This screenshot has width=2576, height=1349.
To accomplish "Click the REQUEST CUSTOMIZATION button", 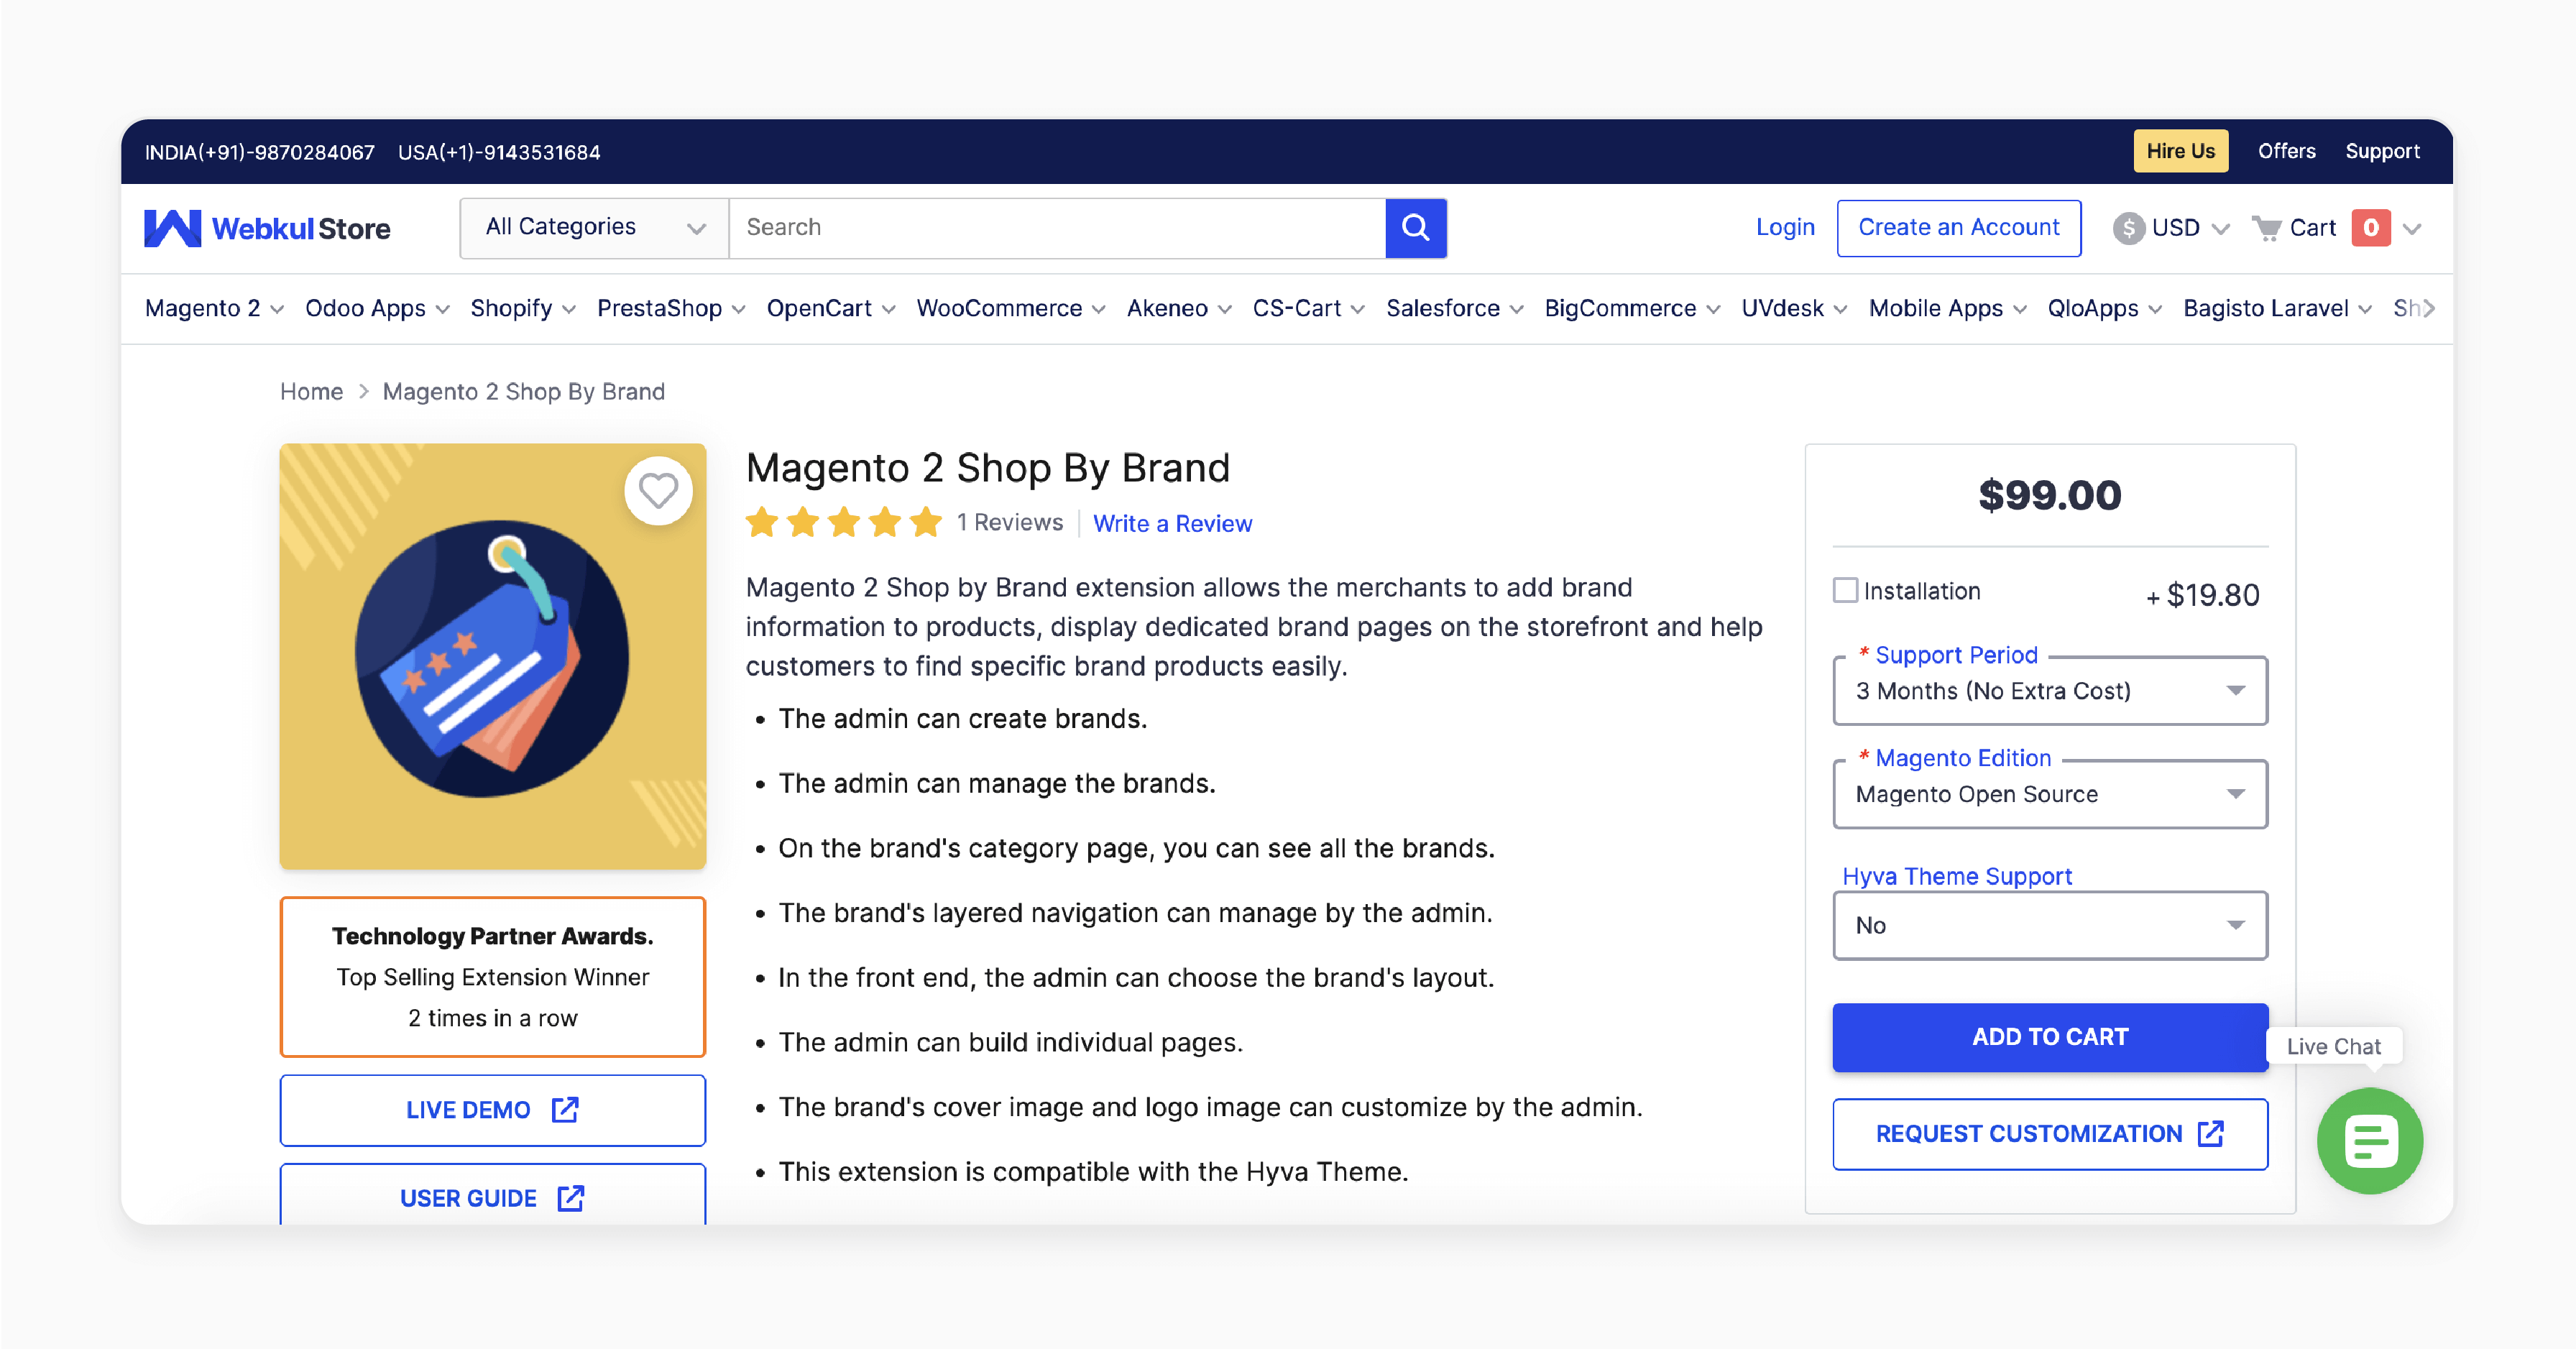I will (2049, 1134).
